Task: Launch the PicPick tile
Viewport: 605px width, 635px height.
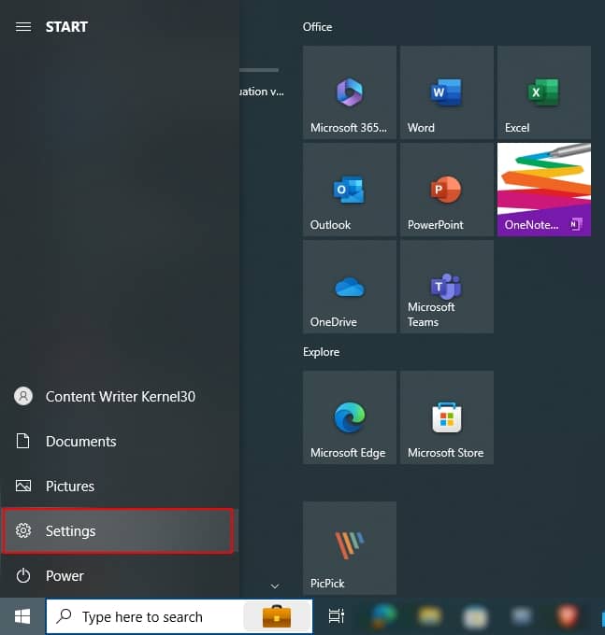Action: (x=350, y=548)
